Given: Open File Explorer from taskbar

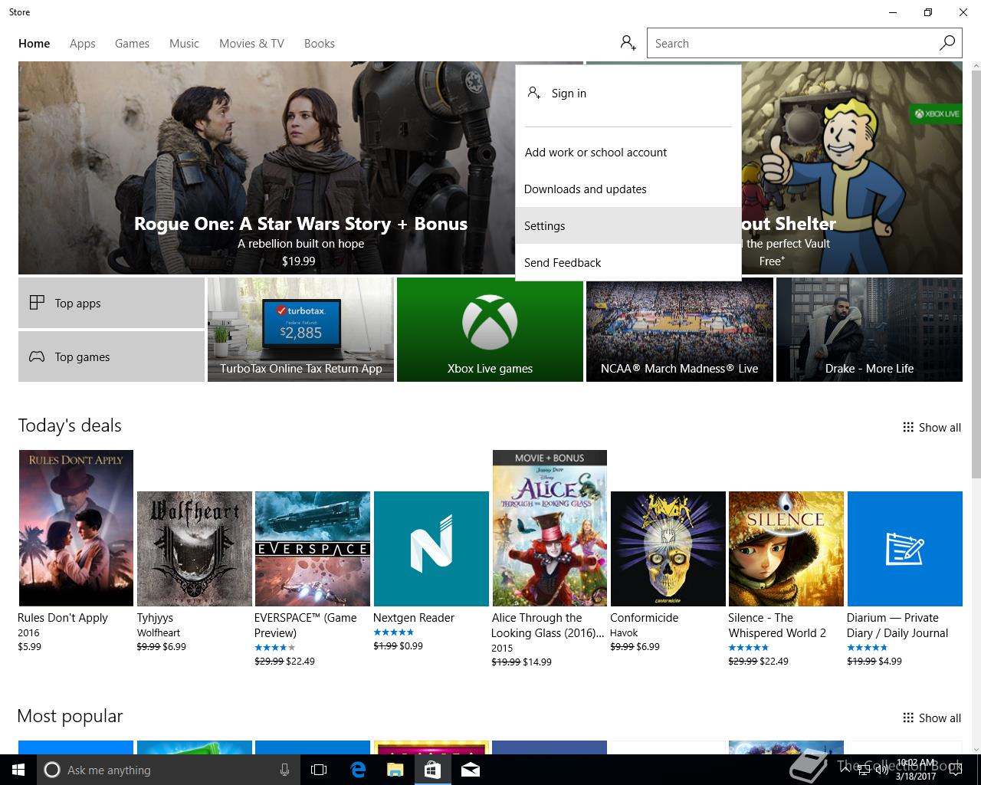Looking at the screenshot, I should (395, 770).
